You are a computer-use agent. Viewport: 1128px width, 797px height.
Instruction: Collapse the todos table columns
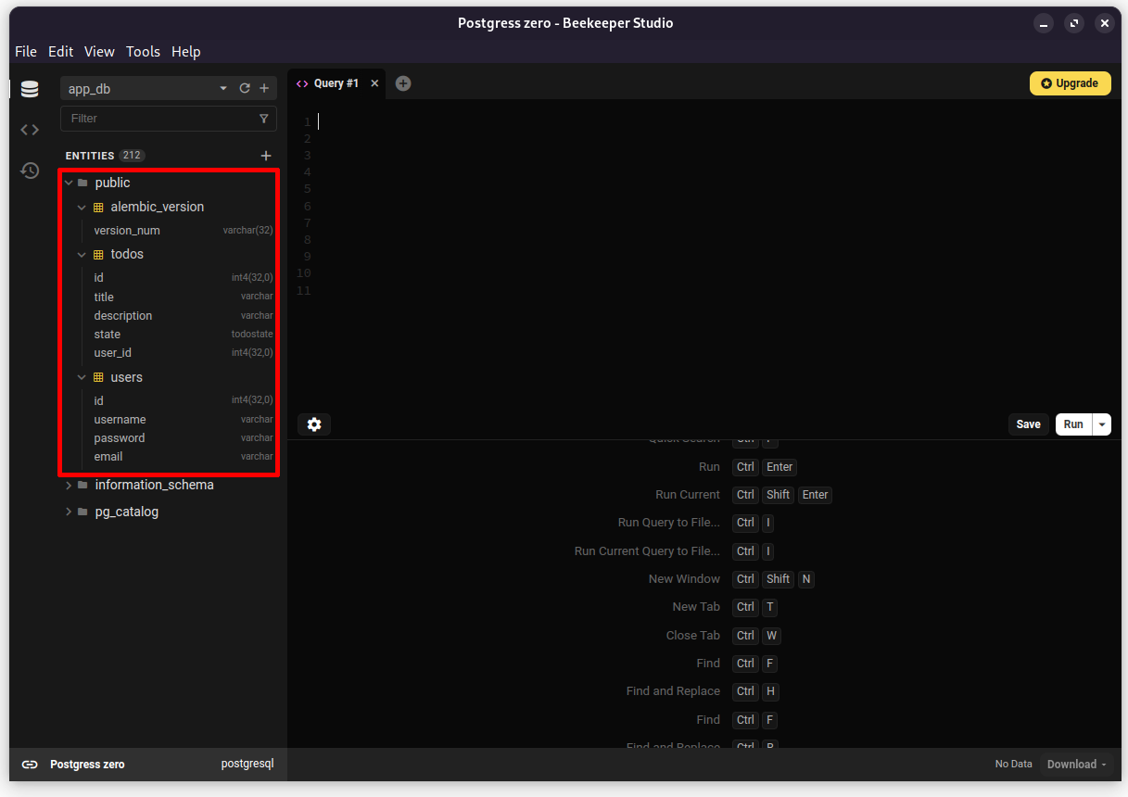tap(82, 254)
